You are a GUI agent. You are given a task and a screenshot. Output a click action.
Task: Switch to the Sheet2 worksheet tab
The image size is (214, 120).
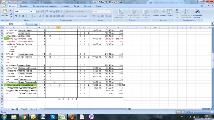coord(24,109)
